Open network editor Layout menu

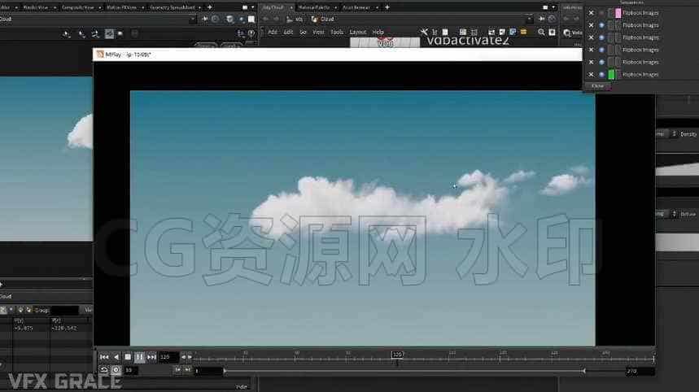[357, 32]
